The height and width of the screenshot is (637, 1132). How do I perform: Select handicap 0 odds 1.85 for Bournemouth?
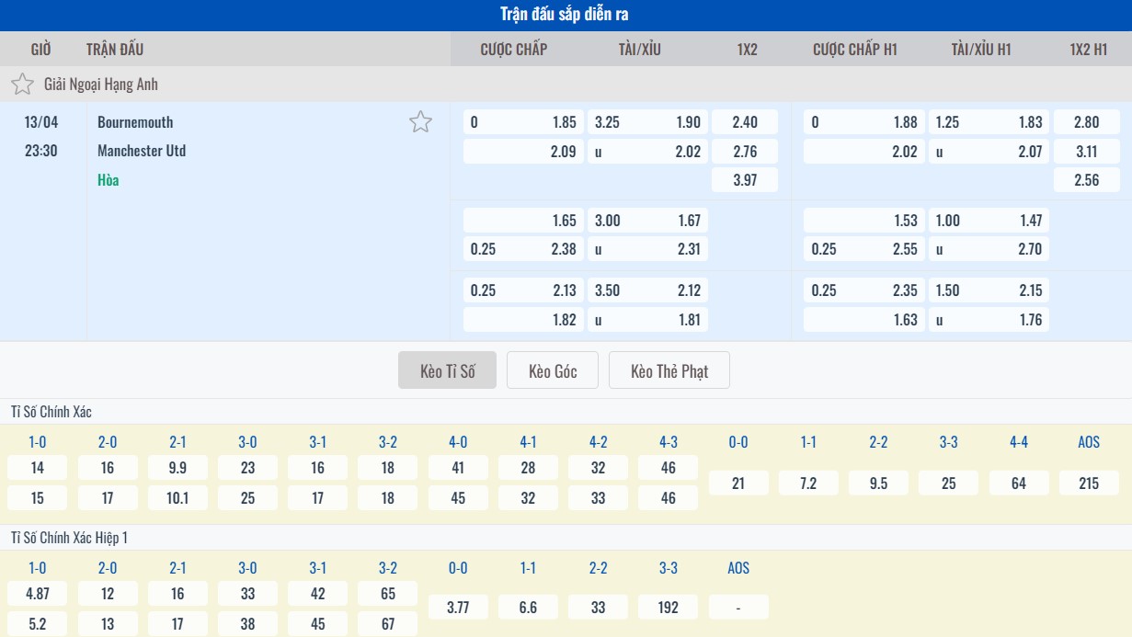pos(522,122)
